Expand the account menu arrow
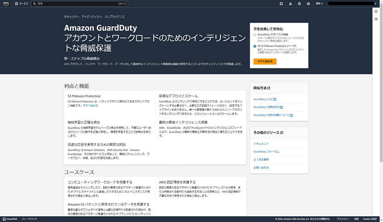 (375, 4)
